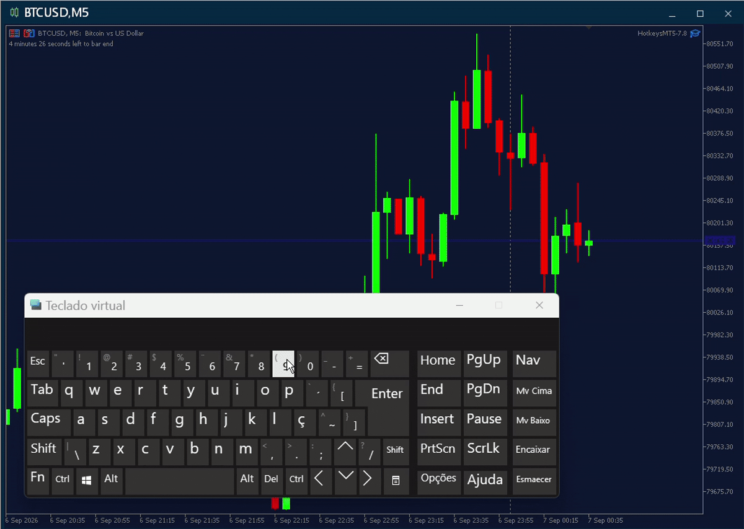
Task: Maximize the BTCUSD,M5 chart window
Action: (x=700, y=13)
